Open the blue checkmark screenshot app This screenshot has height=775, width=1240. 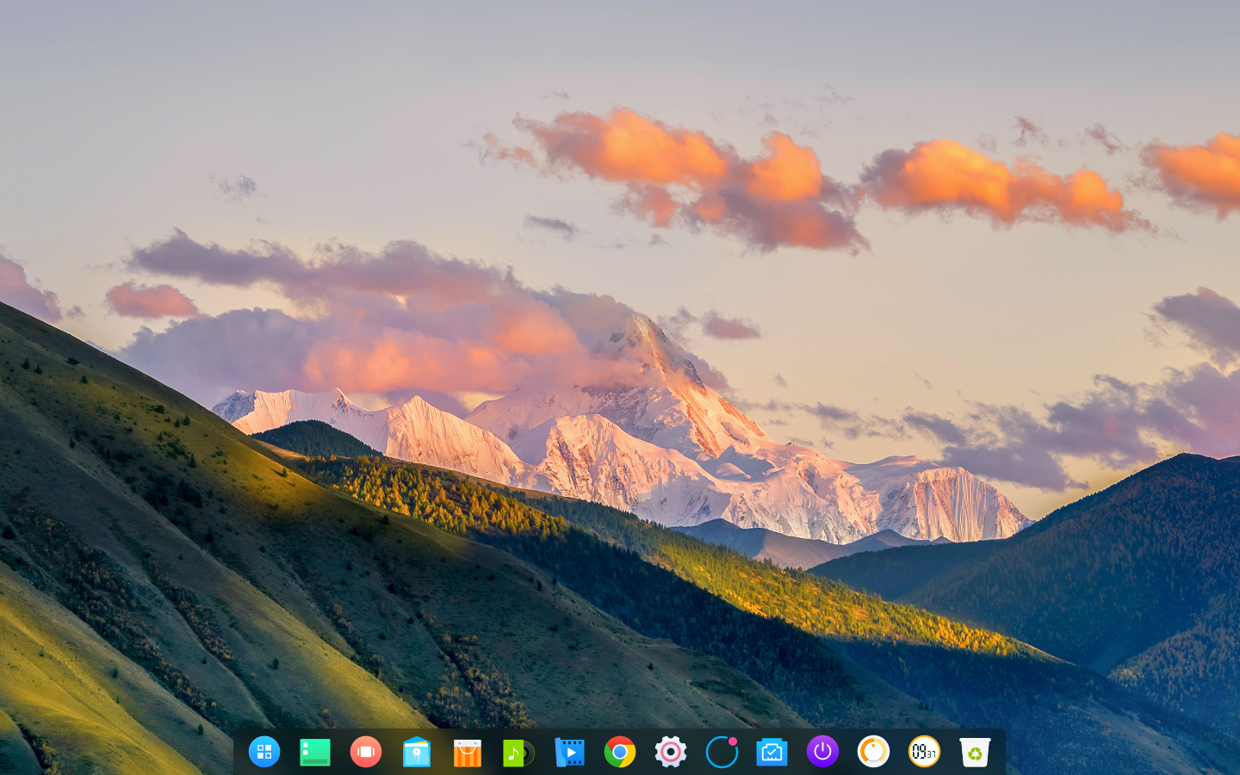pos(772,752)
